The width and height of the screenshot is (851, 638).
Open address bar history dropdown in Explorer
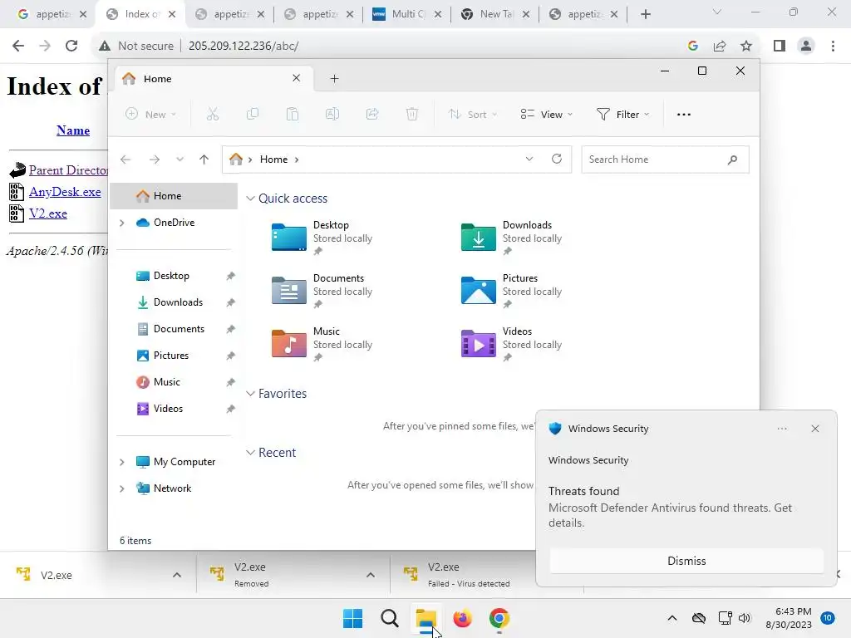[x=529, y=159]
